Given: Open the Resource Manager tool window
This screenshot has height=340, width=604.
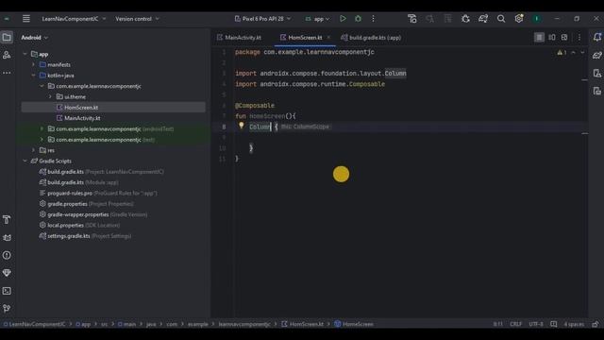Looking at the screenshot, I should [7, 55].
